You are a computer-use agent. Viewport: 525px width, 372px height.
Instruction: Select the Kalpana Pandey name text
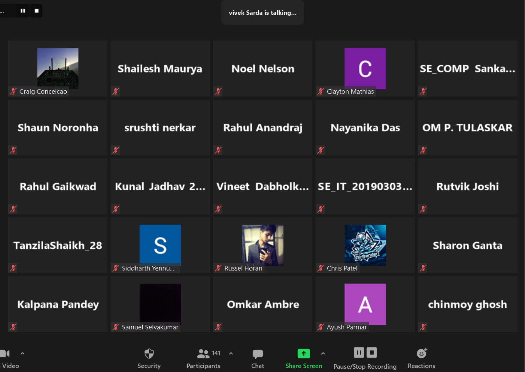(x=58, y=304)
